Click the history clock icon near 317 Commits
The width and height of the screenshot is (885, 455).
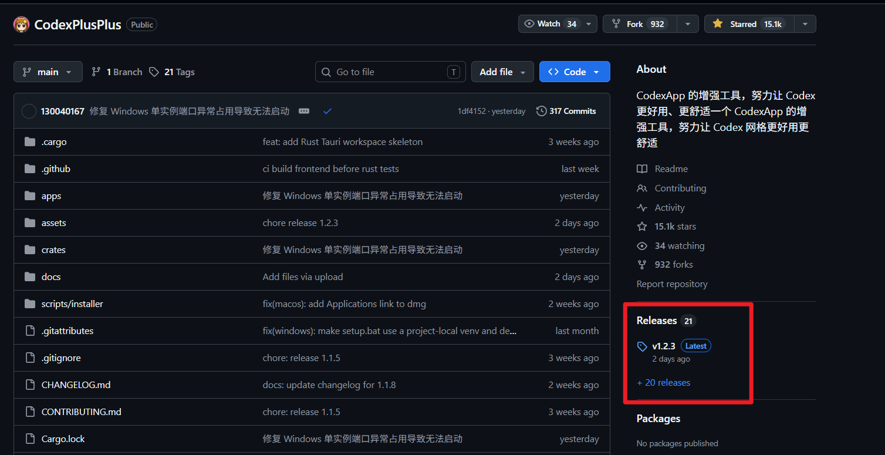(x=542, y=111)
